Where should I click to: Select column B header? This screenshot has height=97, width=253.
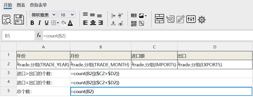101,47
